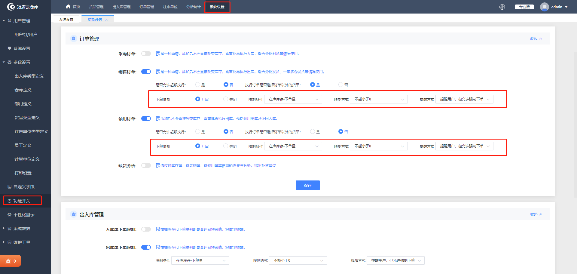The height and width of the screenshot is (274, 577).
Task: Click the 订单管理 section icon
Action: pyautogui.click(x=73, y=38)
